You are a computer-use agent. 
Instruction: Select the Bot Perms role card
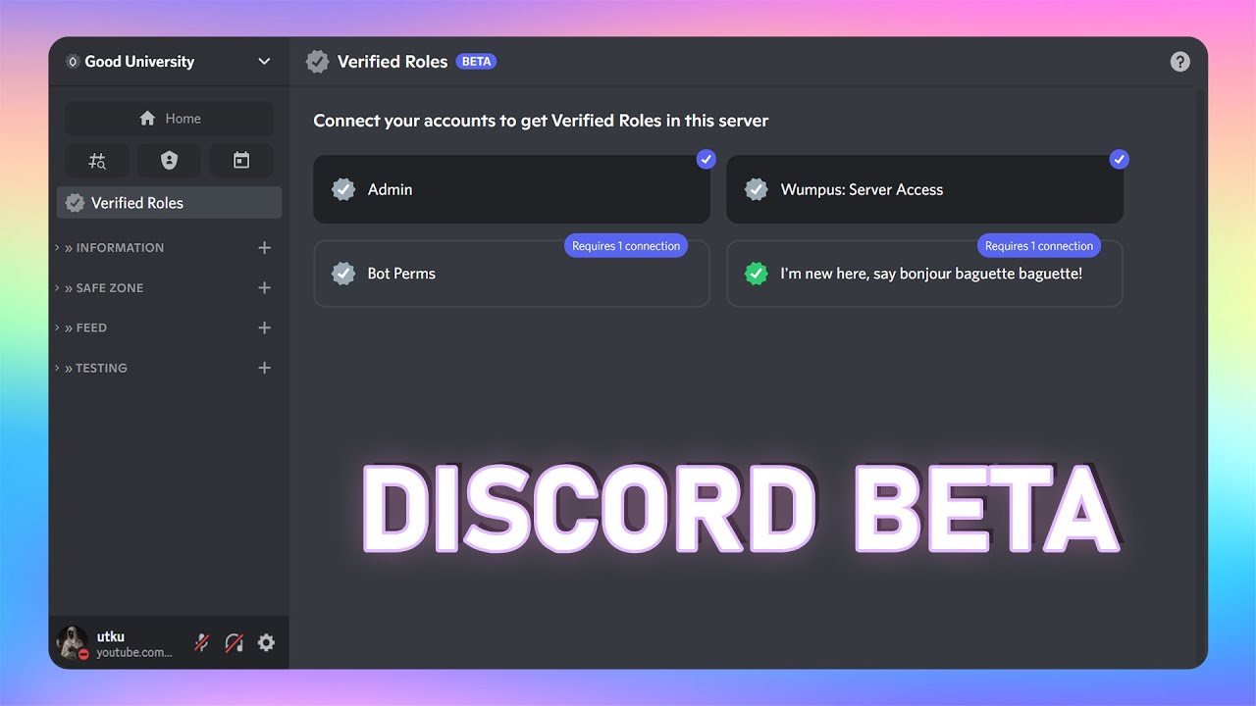click(x=511, y=274)
